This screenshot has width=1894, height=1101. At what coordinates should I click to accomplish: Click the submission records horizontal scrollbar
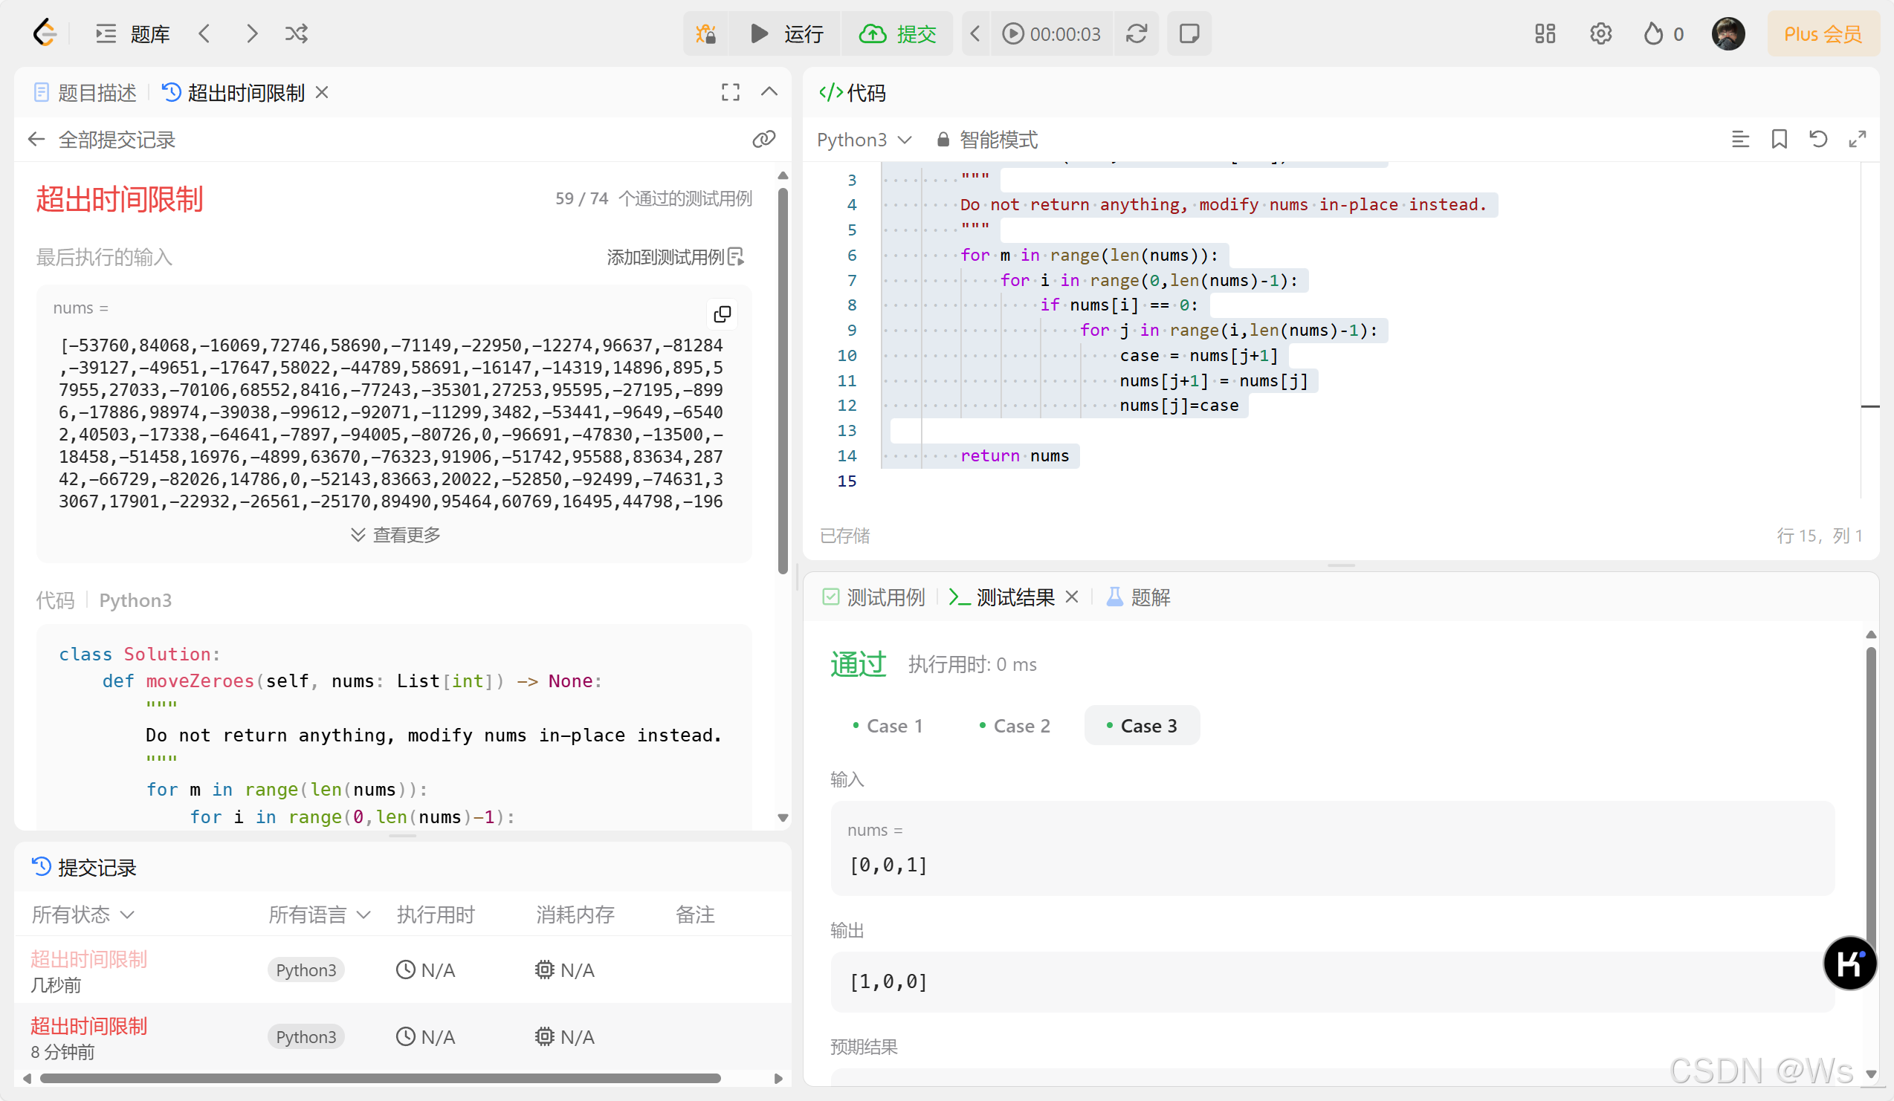(380, 1079)
